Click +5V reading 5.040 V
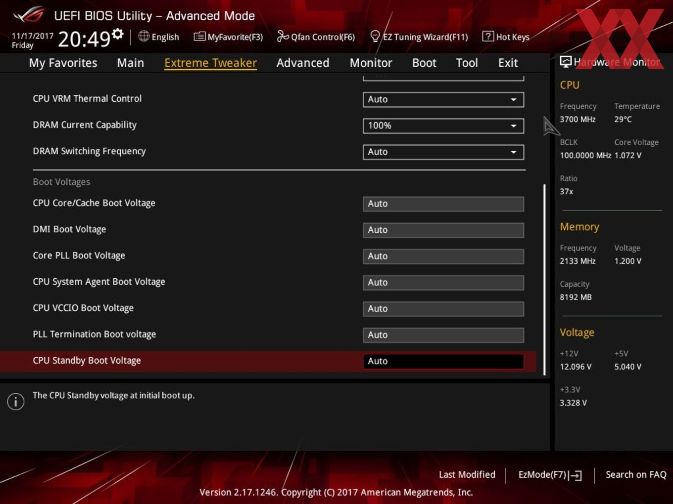This screenshot has height=504, width=673. [x=627, y=367]
